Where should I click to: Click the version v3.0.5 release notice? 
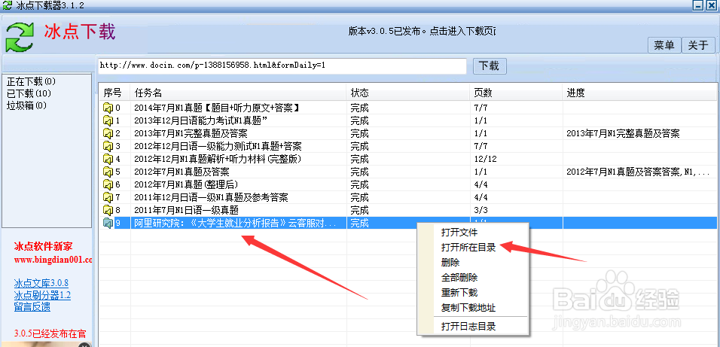(421, 32)
